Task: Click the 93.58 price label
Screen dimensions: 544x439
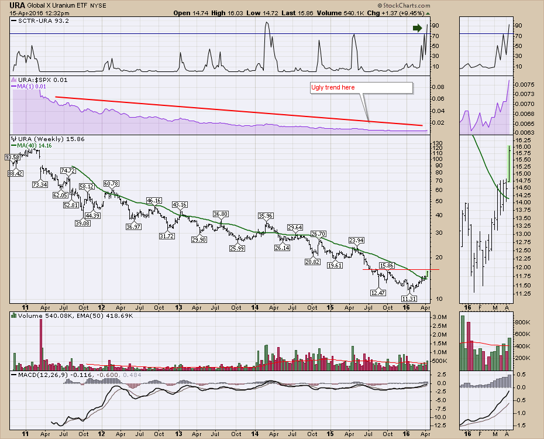Action: coord(12,157)
